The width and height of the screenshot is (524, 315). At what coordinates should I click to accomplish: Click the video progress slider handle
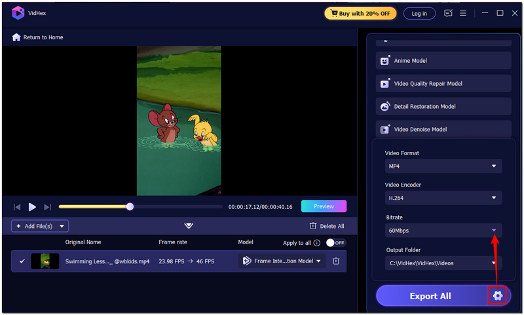130,207
